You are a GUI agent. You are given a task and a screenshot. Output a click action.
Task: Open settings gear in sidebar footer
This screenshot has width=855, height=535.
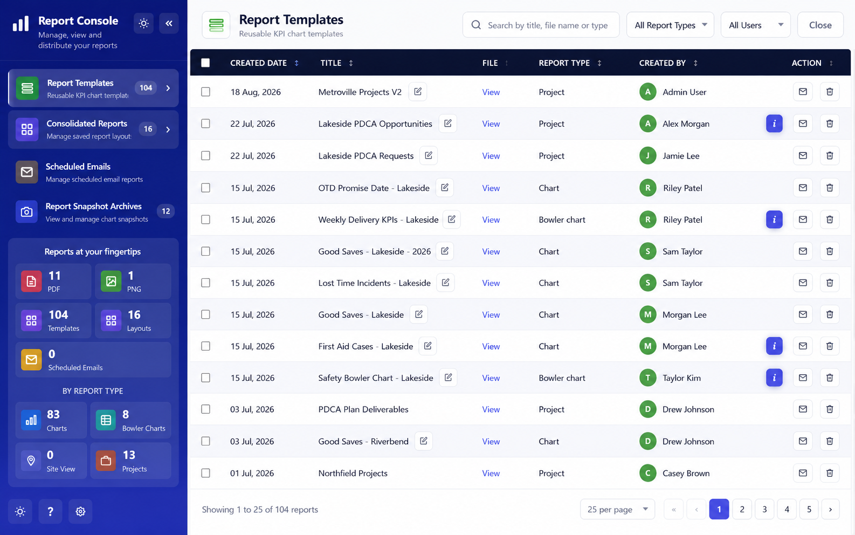pyautogui.click(x=80, y=511)
